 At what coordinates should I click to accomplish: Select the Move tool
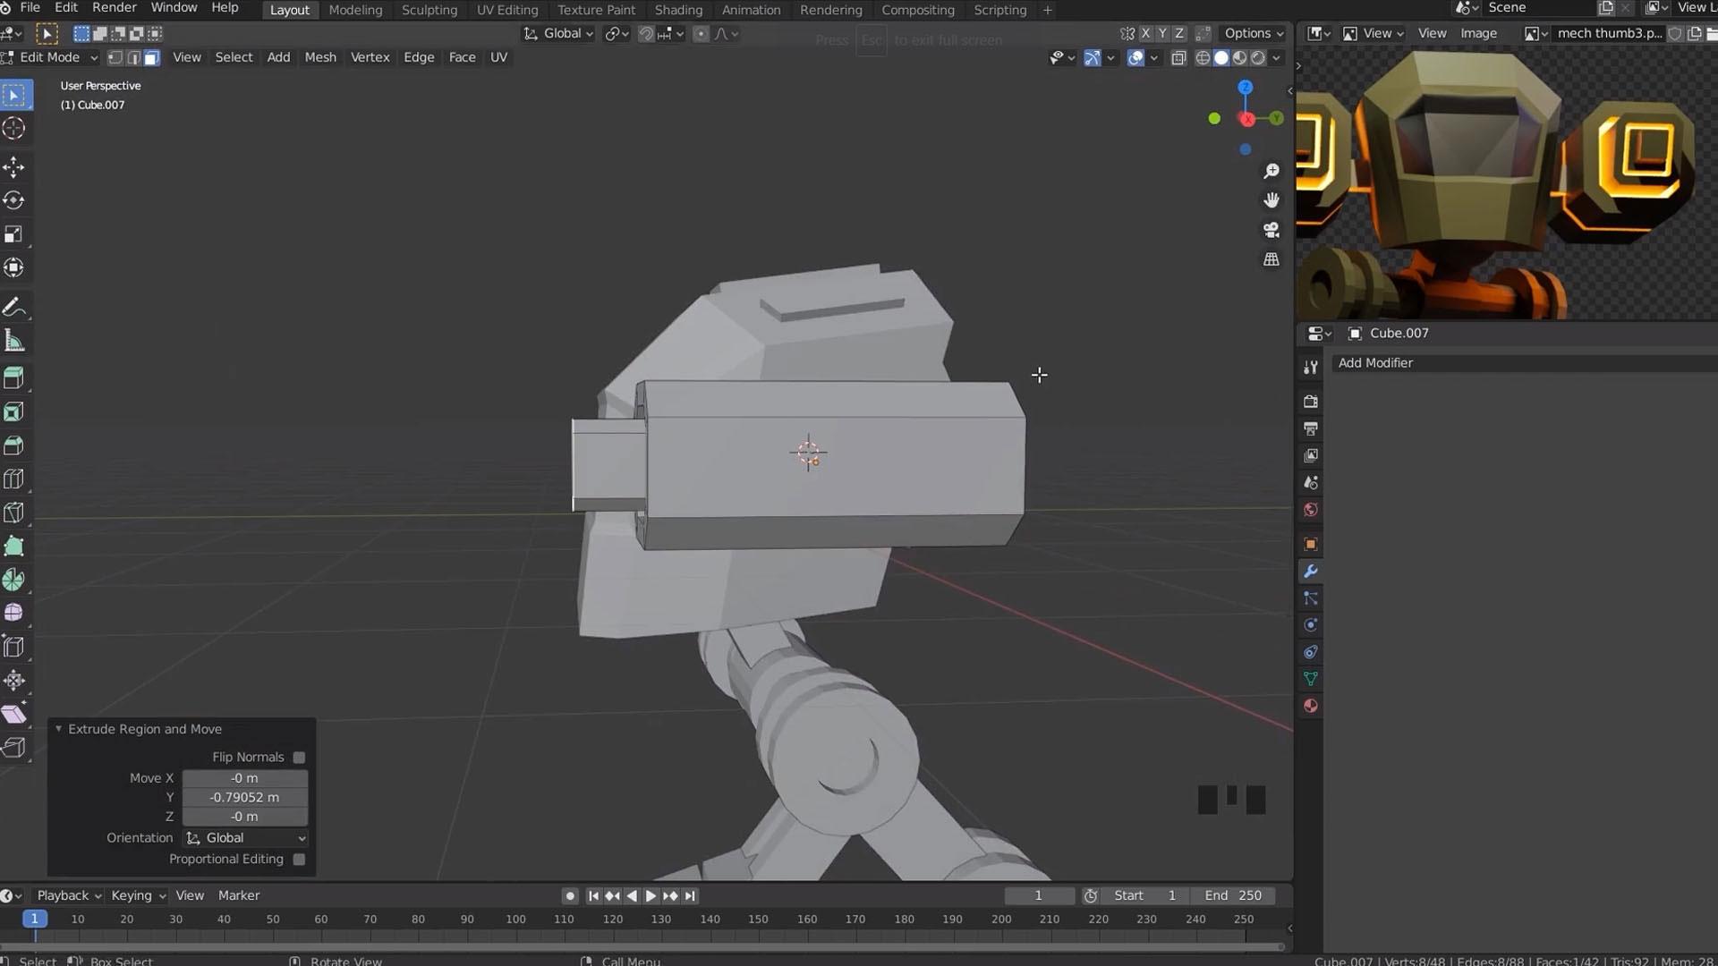point(14,167)
